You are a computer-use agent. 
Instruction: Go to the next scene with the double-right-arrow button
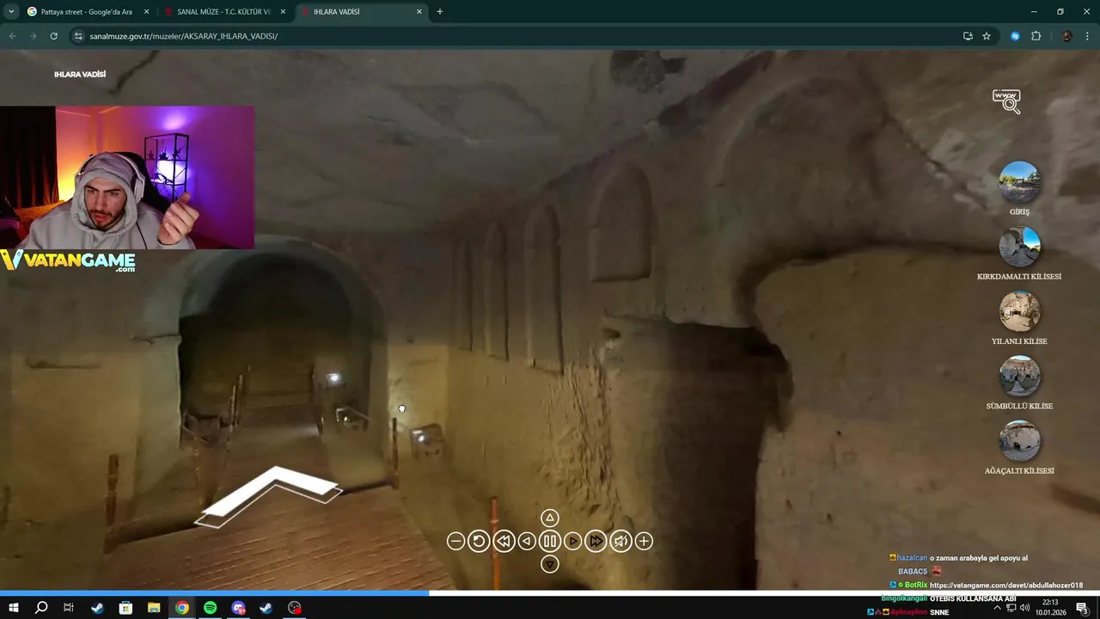(596, 541)
